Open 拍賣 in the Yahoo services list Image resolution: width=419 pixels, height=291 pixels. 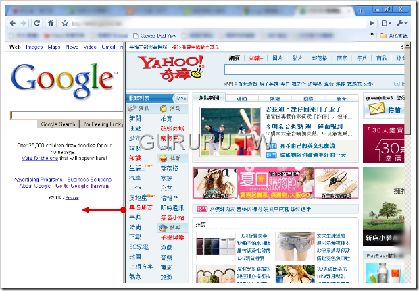(x=166, y=118)
